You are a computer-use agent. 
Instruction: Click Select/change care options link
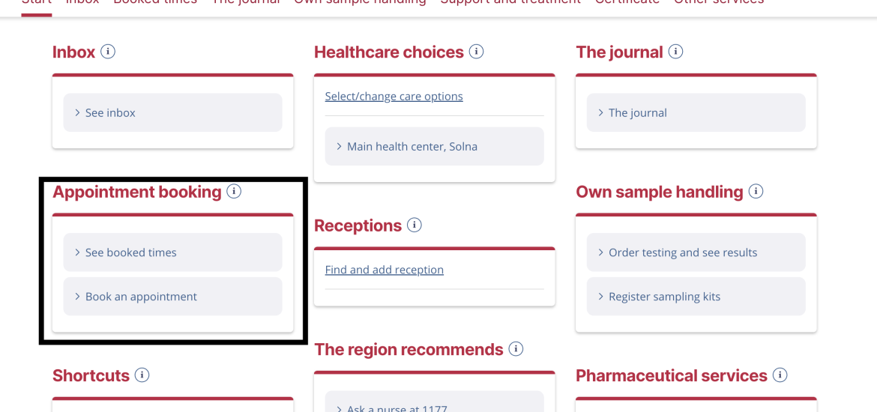pyautogui.click(x=394, y=96)
